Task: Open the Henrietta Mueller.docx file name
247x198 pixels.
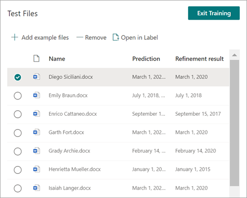Action: [x=75, y=169]
